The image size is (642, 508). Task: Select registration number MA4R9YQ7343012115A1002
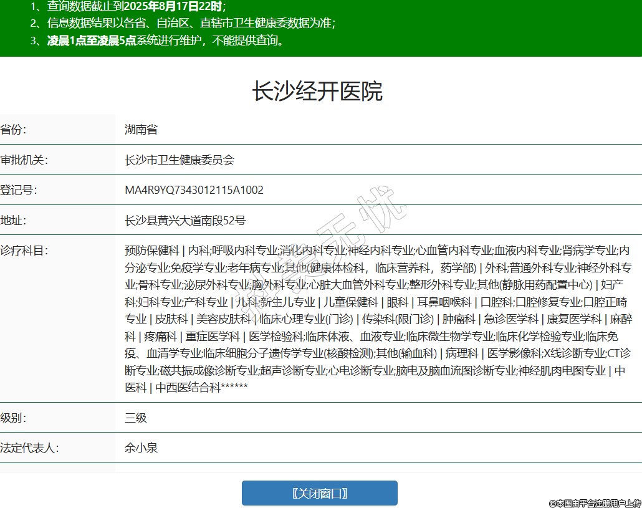click(x=194, y=190)
